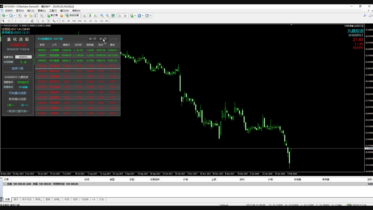This screenshot has width=373, height=210.
Task: Select the text label 'A' tool
Action: [x=43, y=21]
